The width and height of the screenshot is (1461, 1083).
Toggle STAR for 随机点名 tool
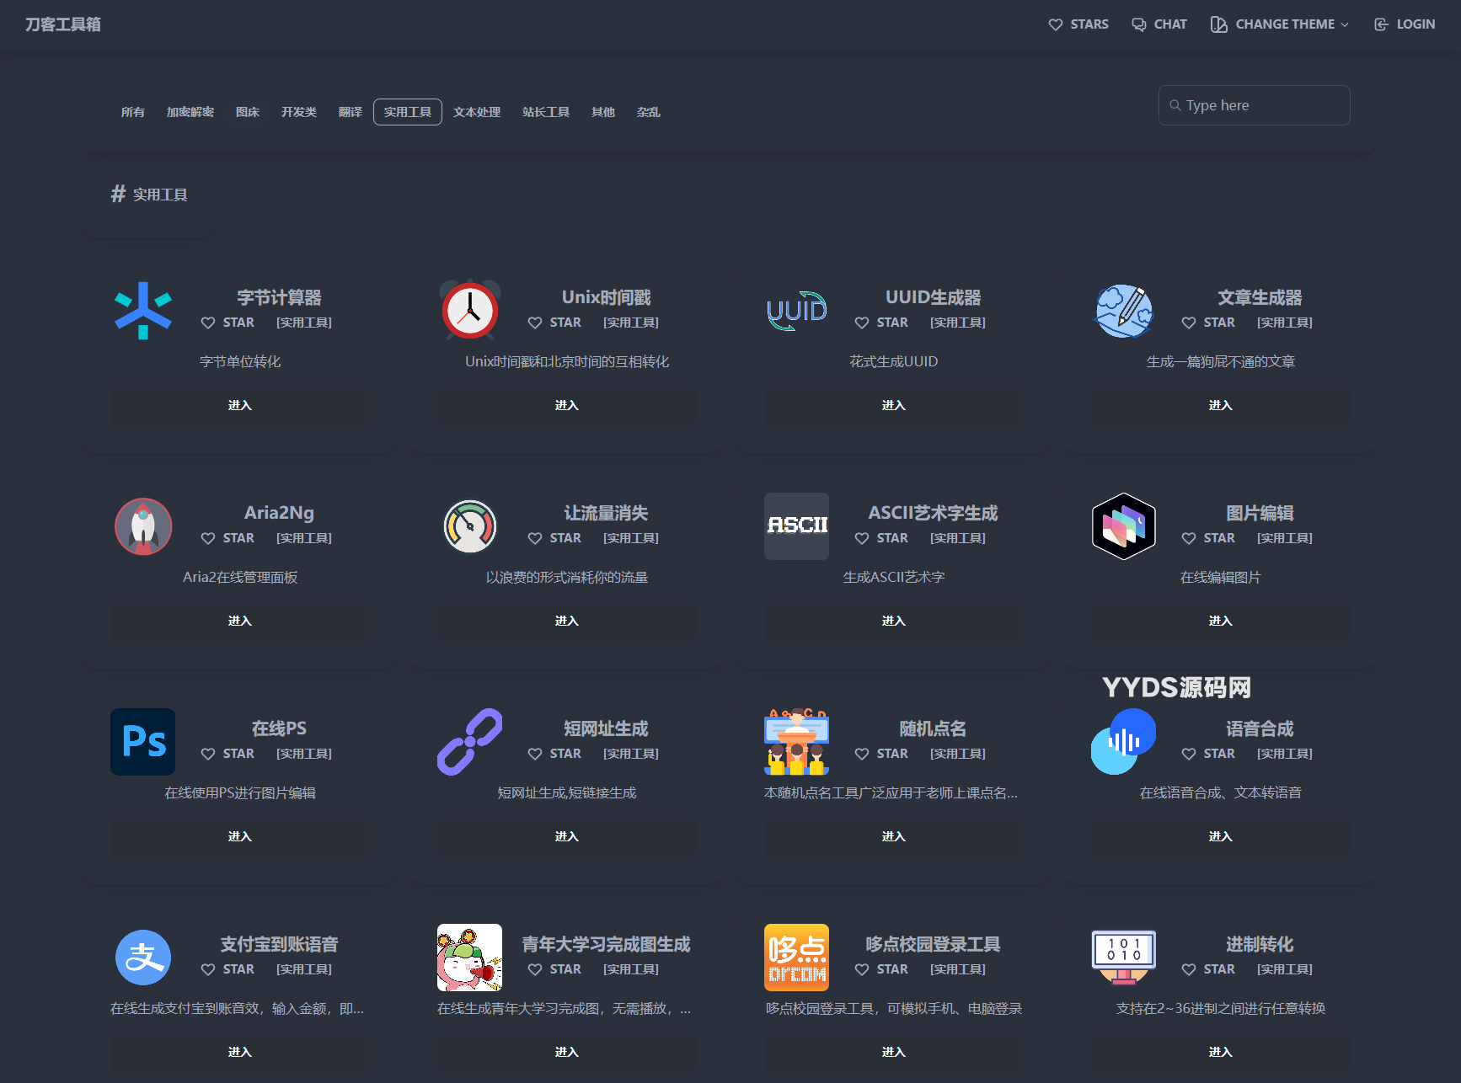pyautogui.click(x=881, y=754)
